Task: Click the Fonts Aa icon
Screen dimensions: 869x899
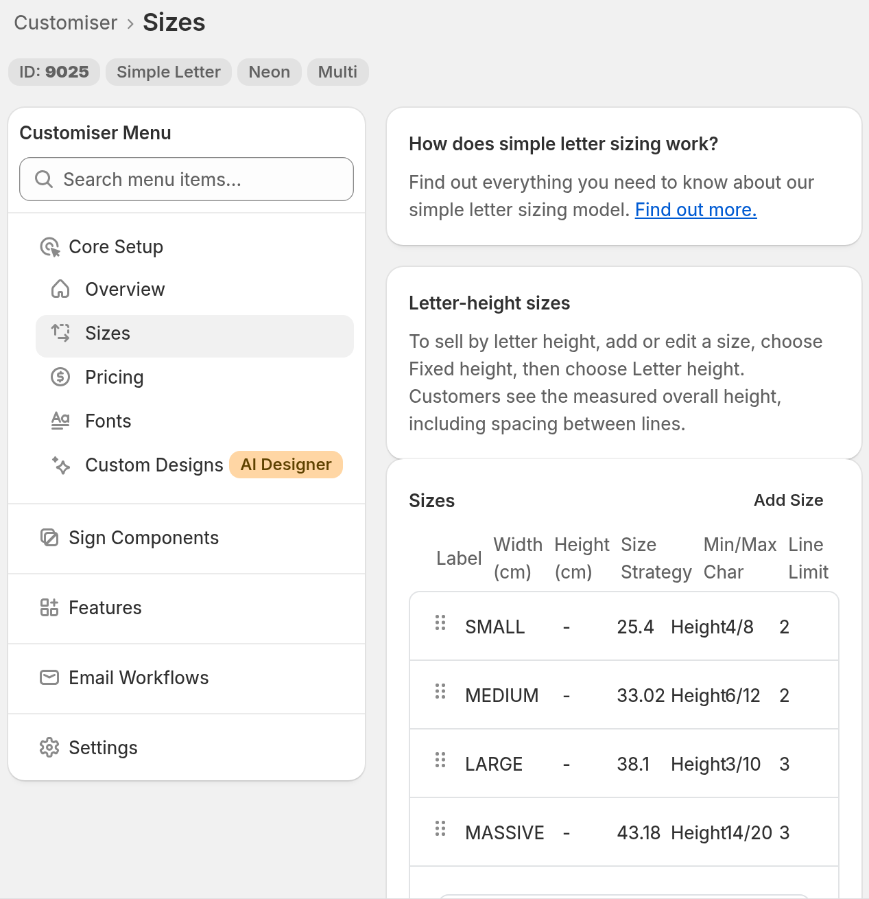Action: point(60,421)
